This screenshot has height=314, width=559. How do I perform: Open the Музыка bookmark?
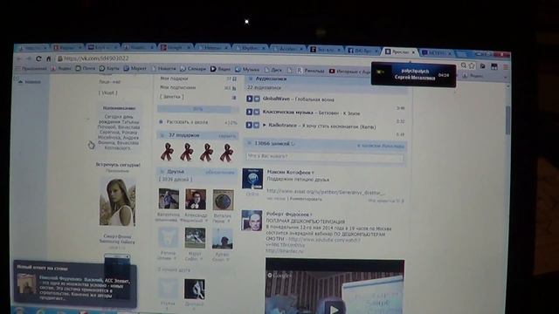(247, 70)
